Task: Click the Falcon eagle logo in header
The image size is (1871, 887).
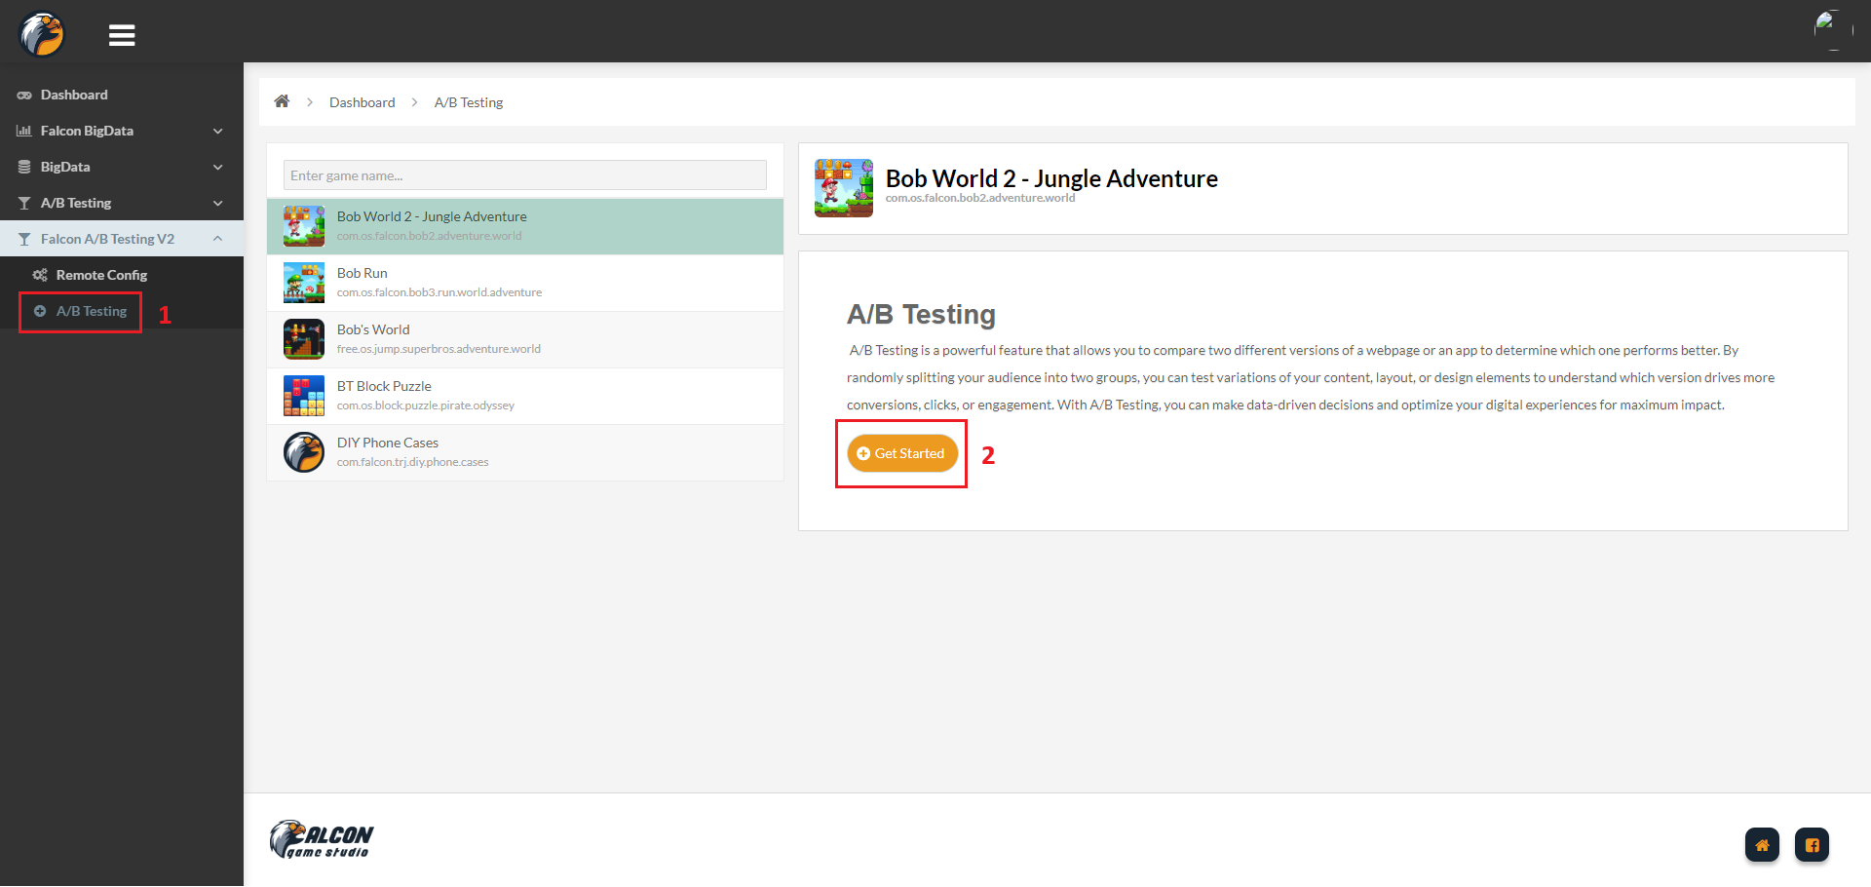Action: coord(41,34)
